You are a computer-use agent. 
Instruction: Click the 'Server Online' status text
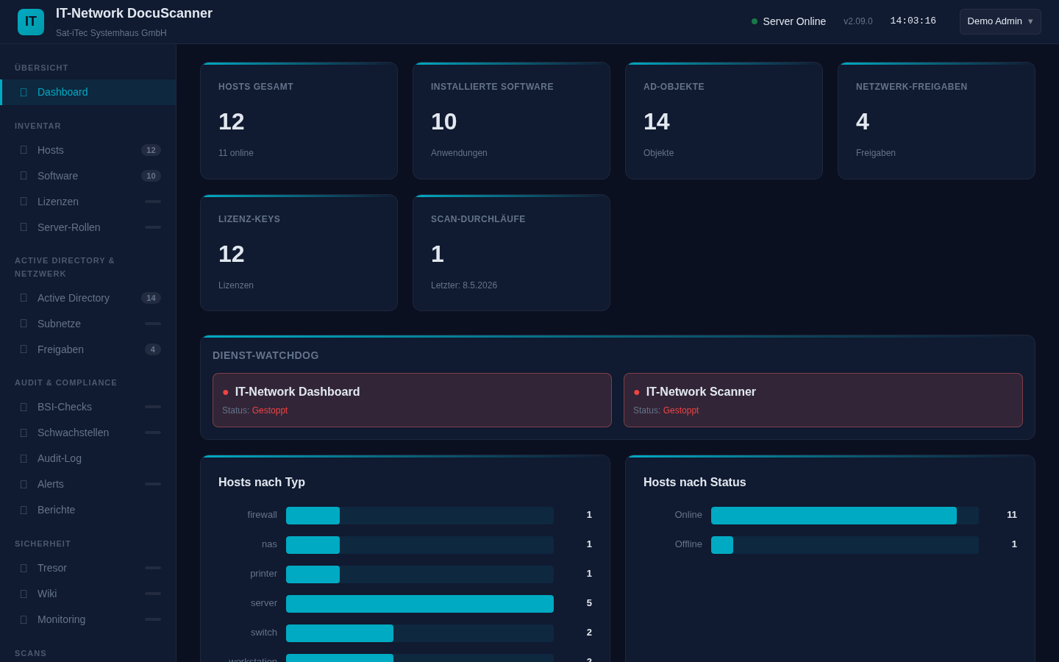click(794, 21)
